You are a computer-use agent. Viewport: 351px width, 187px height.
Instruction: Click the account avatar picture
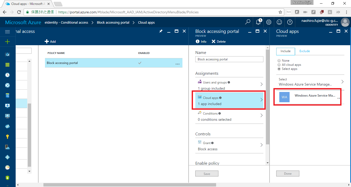[345, 22]
